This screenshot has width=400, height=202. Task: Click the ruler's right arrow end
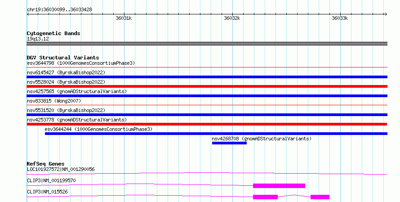tap(386, 14)
